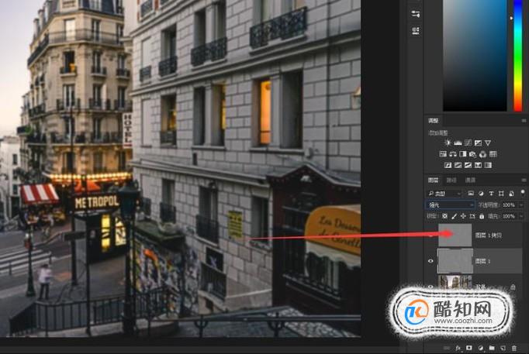Add a layer mask from Layers panel footer
The width and height of the screenshot is (529, 354).
(469, 348)
